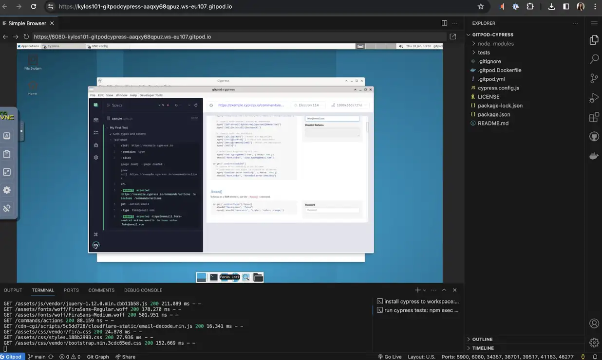Open the GitHub view in activity bar
602x360 pixels.
(x=594, y=137)
